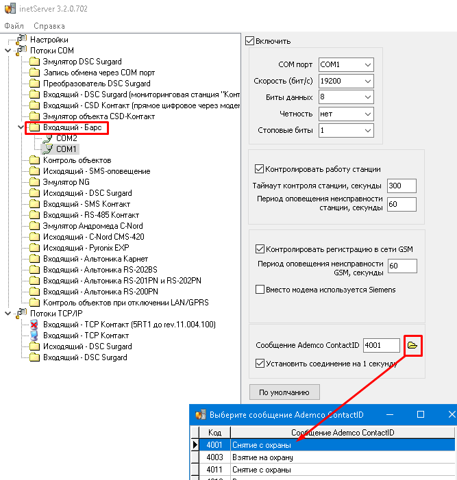Screen dimensions: 457x480
Task: Click the Сообщение Ademco ContactID code field
Action: (382, 345)
